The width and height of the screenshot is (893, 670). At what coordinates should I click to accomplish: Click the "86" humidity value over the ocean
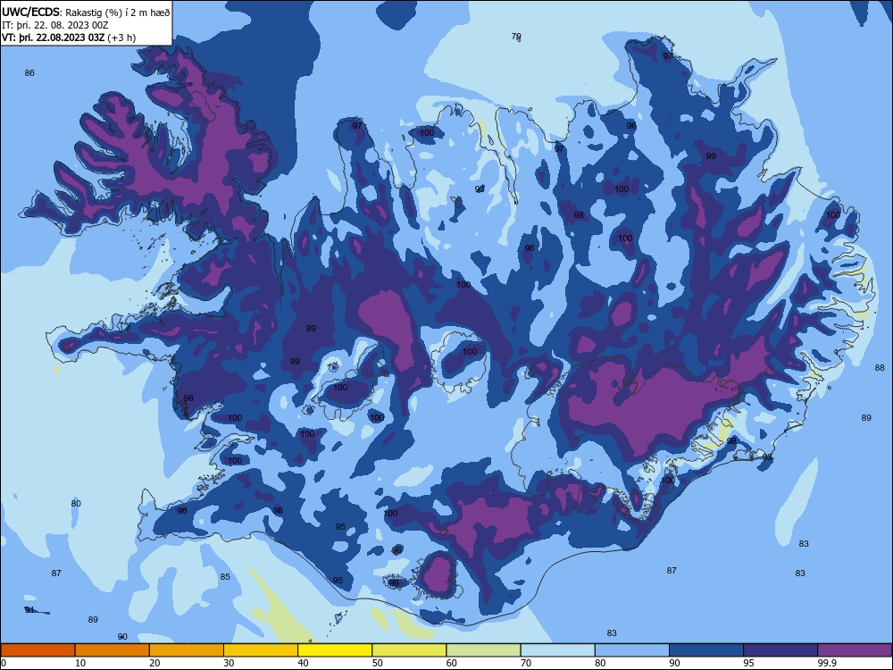[29, 73]
